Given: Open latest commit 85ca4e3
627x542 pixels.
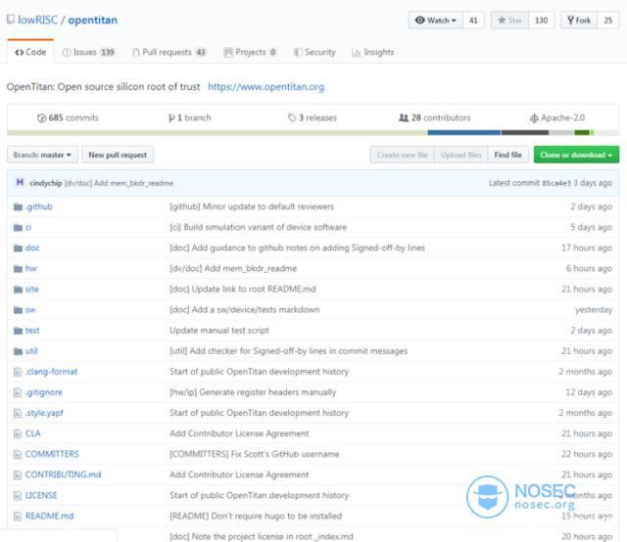Looking at the screenshot, I should pos(556,183).
